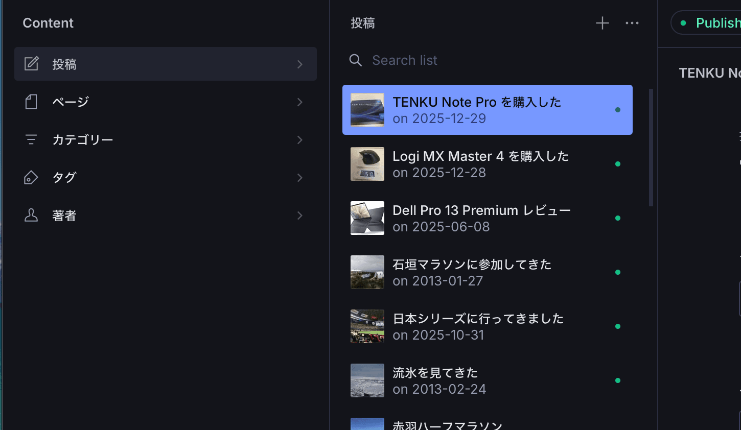This screenshot has height=430, width=741.
Task: Expand the 投稿 chevron arrow
Action: pos(300,64)
